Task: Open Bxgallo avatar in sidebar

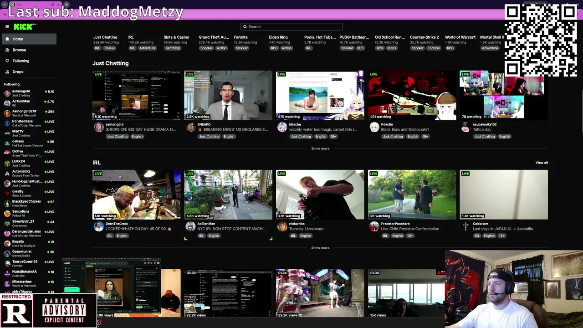Action: coord(7,244)
